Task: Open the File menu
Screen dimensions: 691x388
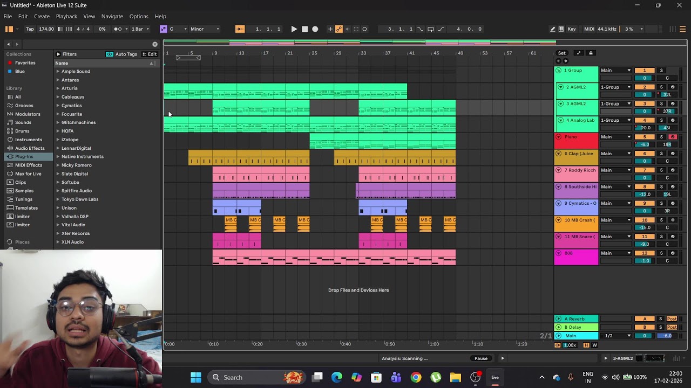Action: (8, 16)
